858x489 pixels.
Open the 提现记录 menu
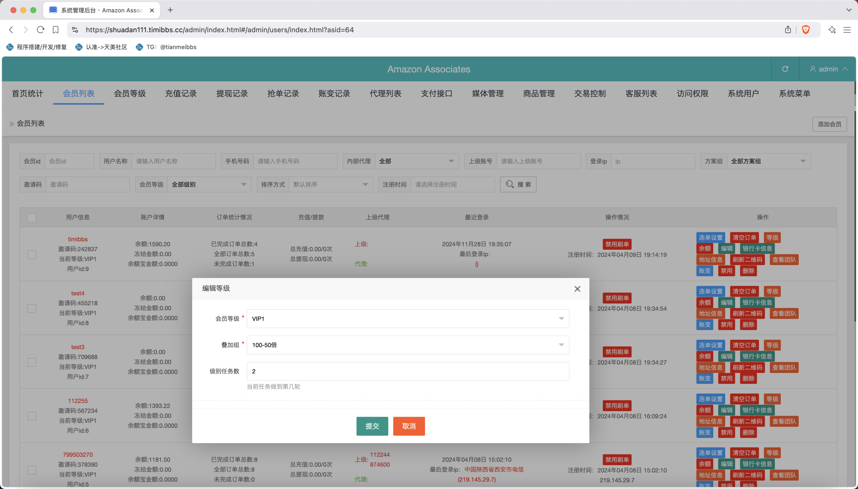click(x=232, y=93)
